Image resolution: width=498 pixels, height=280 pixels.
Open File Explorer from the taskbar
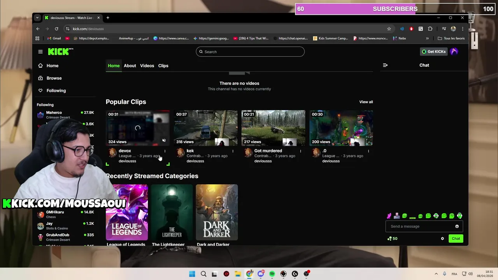pos(238,274)
